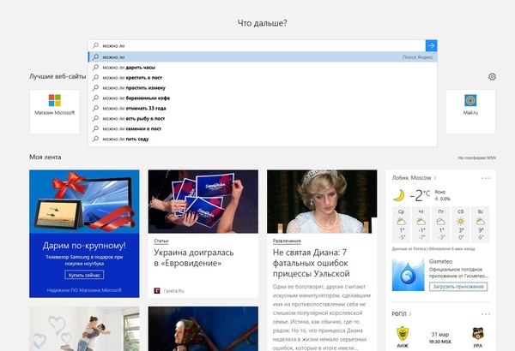Choose suggestion 'можно ли беременным кофе'
The image size is (515, 351).
click(x=263, y=98)
